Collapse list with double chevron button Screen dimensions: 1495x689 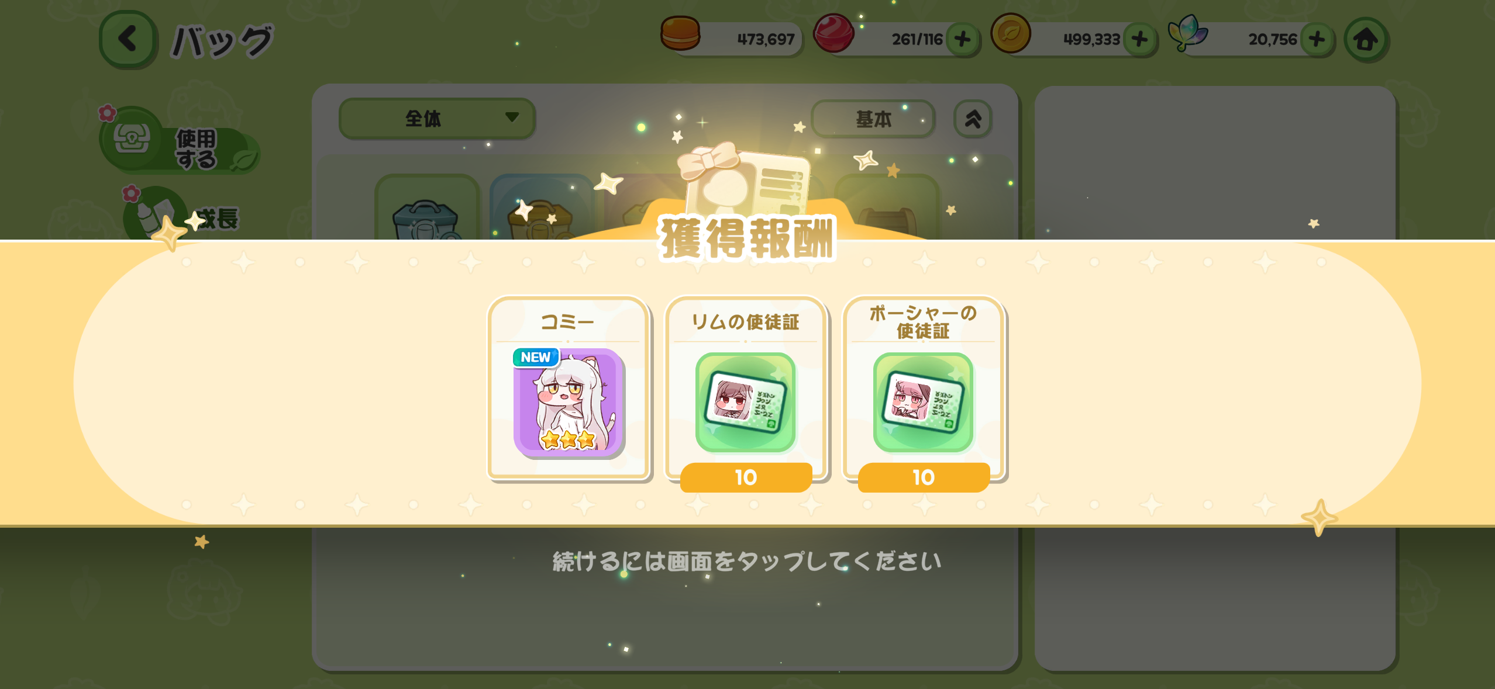pos(973,119)
